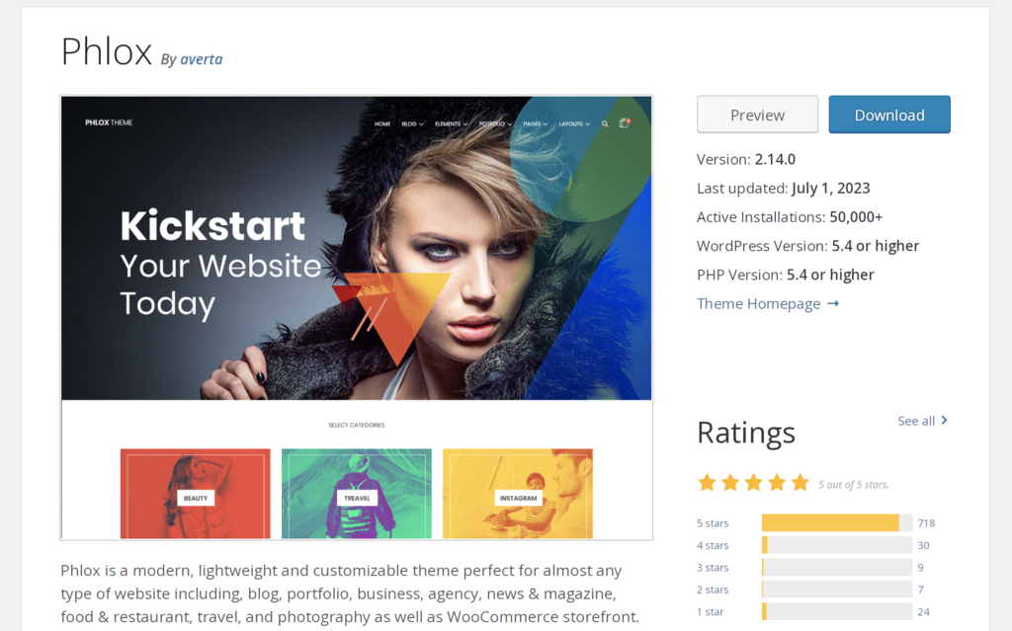Click the WordPress Version 5.4 or higher text

[808, 246]
